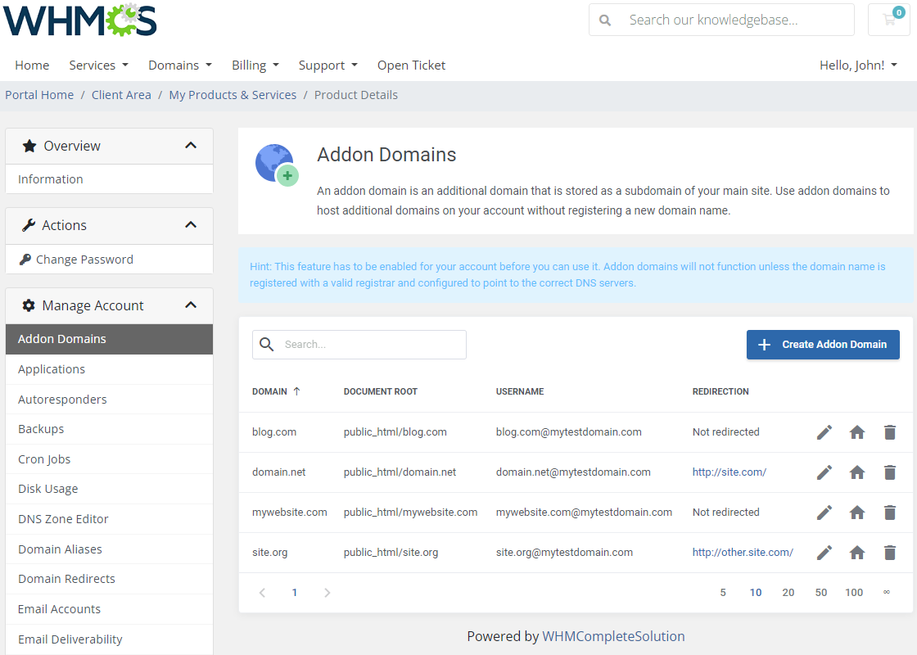
Task: Click the table search magnifier icon
Action: click(267, 345)
